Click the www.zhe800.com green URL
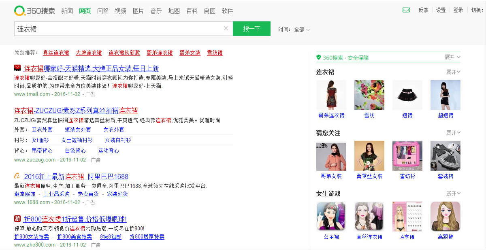486x251 pixels. [35, 245]
